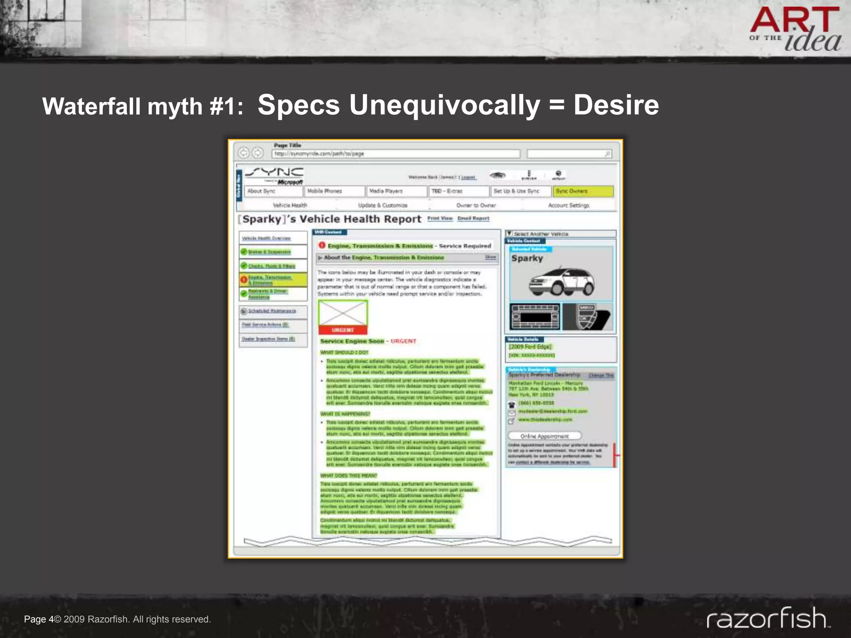The height and width of the screenshot is (638, 851).
Task: Click the search magnifier icon in browser bar
Action: [x=608, y=154]
